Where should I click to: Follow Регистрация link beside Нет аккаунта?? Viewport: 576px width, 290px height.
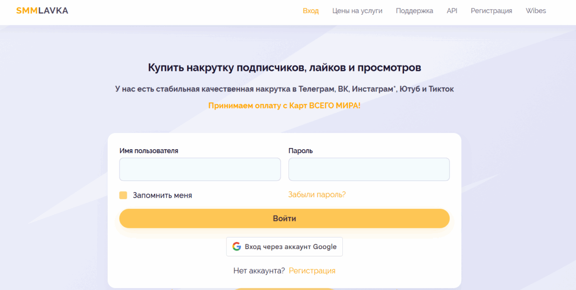point(312,270)
